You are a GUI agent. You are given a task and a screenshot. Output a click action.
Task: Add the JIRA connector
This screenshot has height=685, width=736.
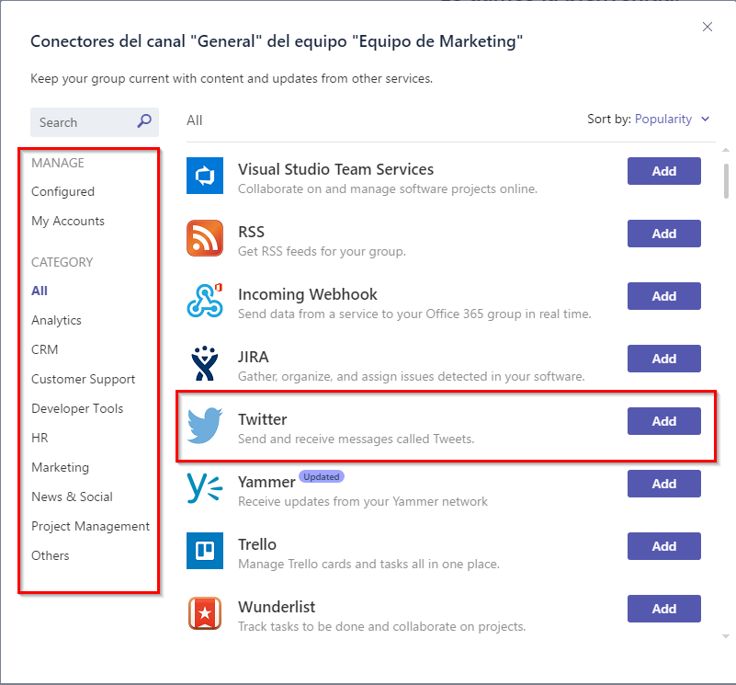coord(663,359)
